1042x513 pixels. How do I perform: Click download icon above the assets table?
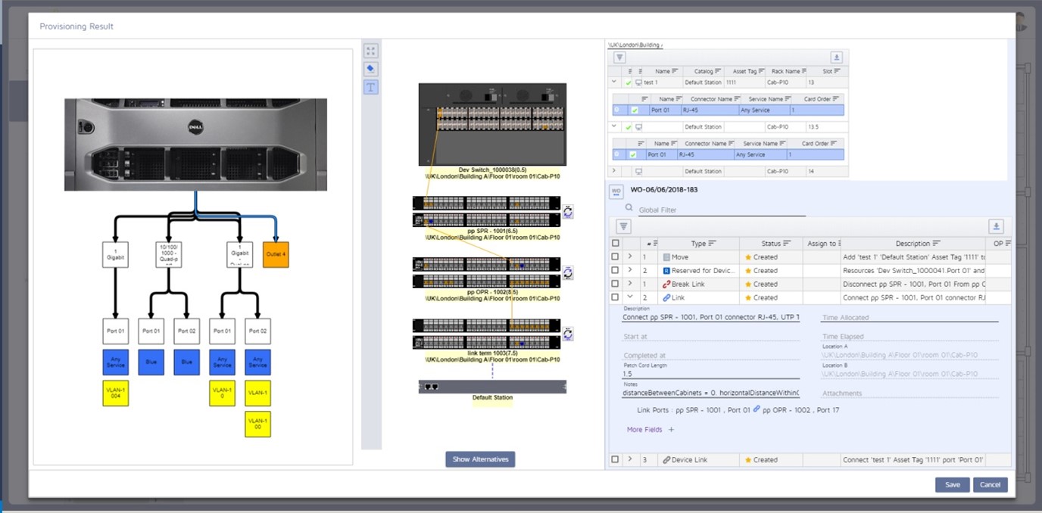click(836, 58)
